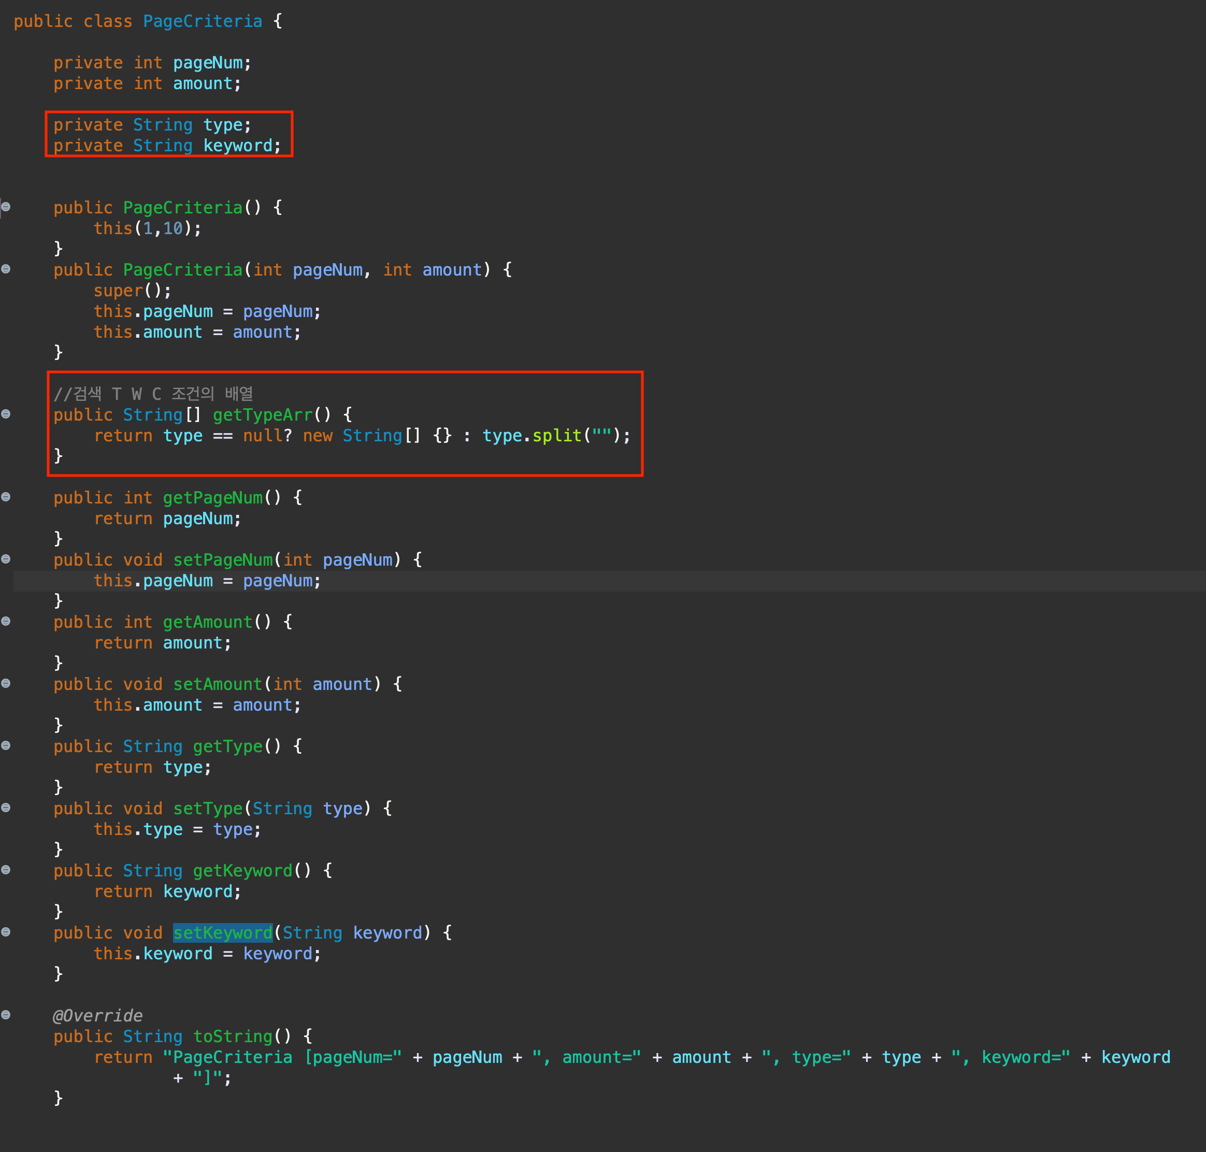Place cursor on the Korean comment line
Viewport: 1206px width, 1152px height.
pos(153,394)
